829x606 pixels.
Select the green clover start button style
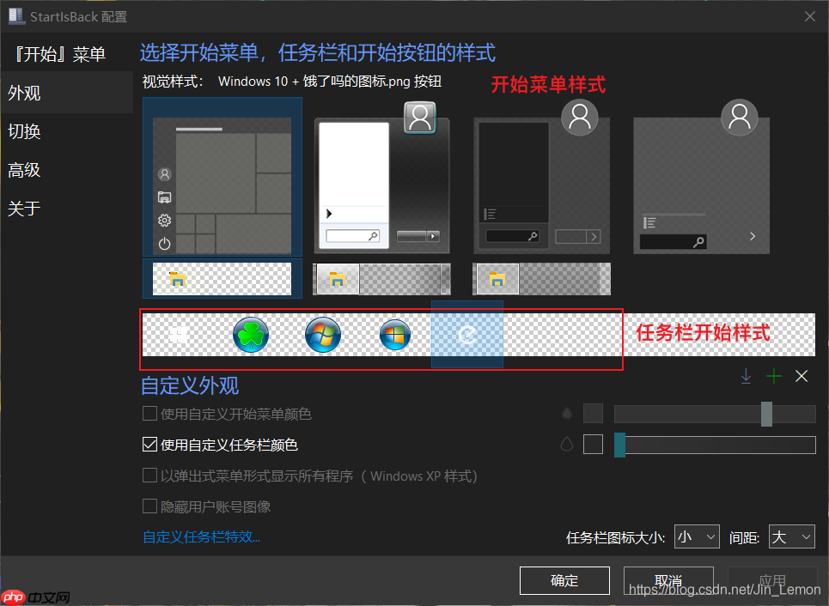[250, 335]
